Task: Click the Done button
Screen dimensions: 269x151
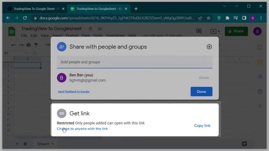Action: coord(201,91)
